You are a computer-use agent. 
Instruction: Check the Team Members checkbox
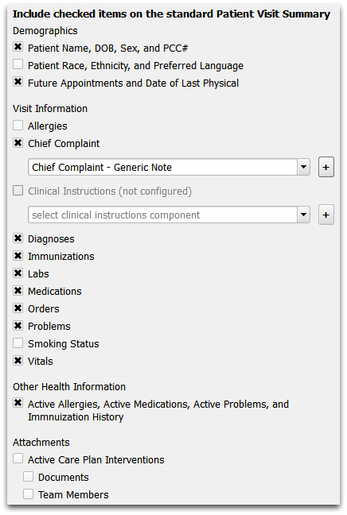coord(29,494)
